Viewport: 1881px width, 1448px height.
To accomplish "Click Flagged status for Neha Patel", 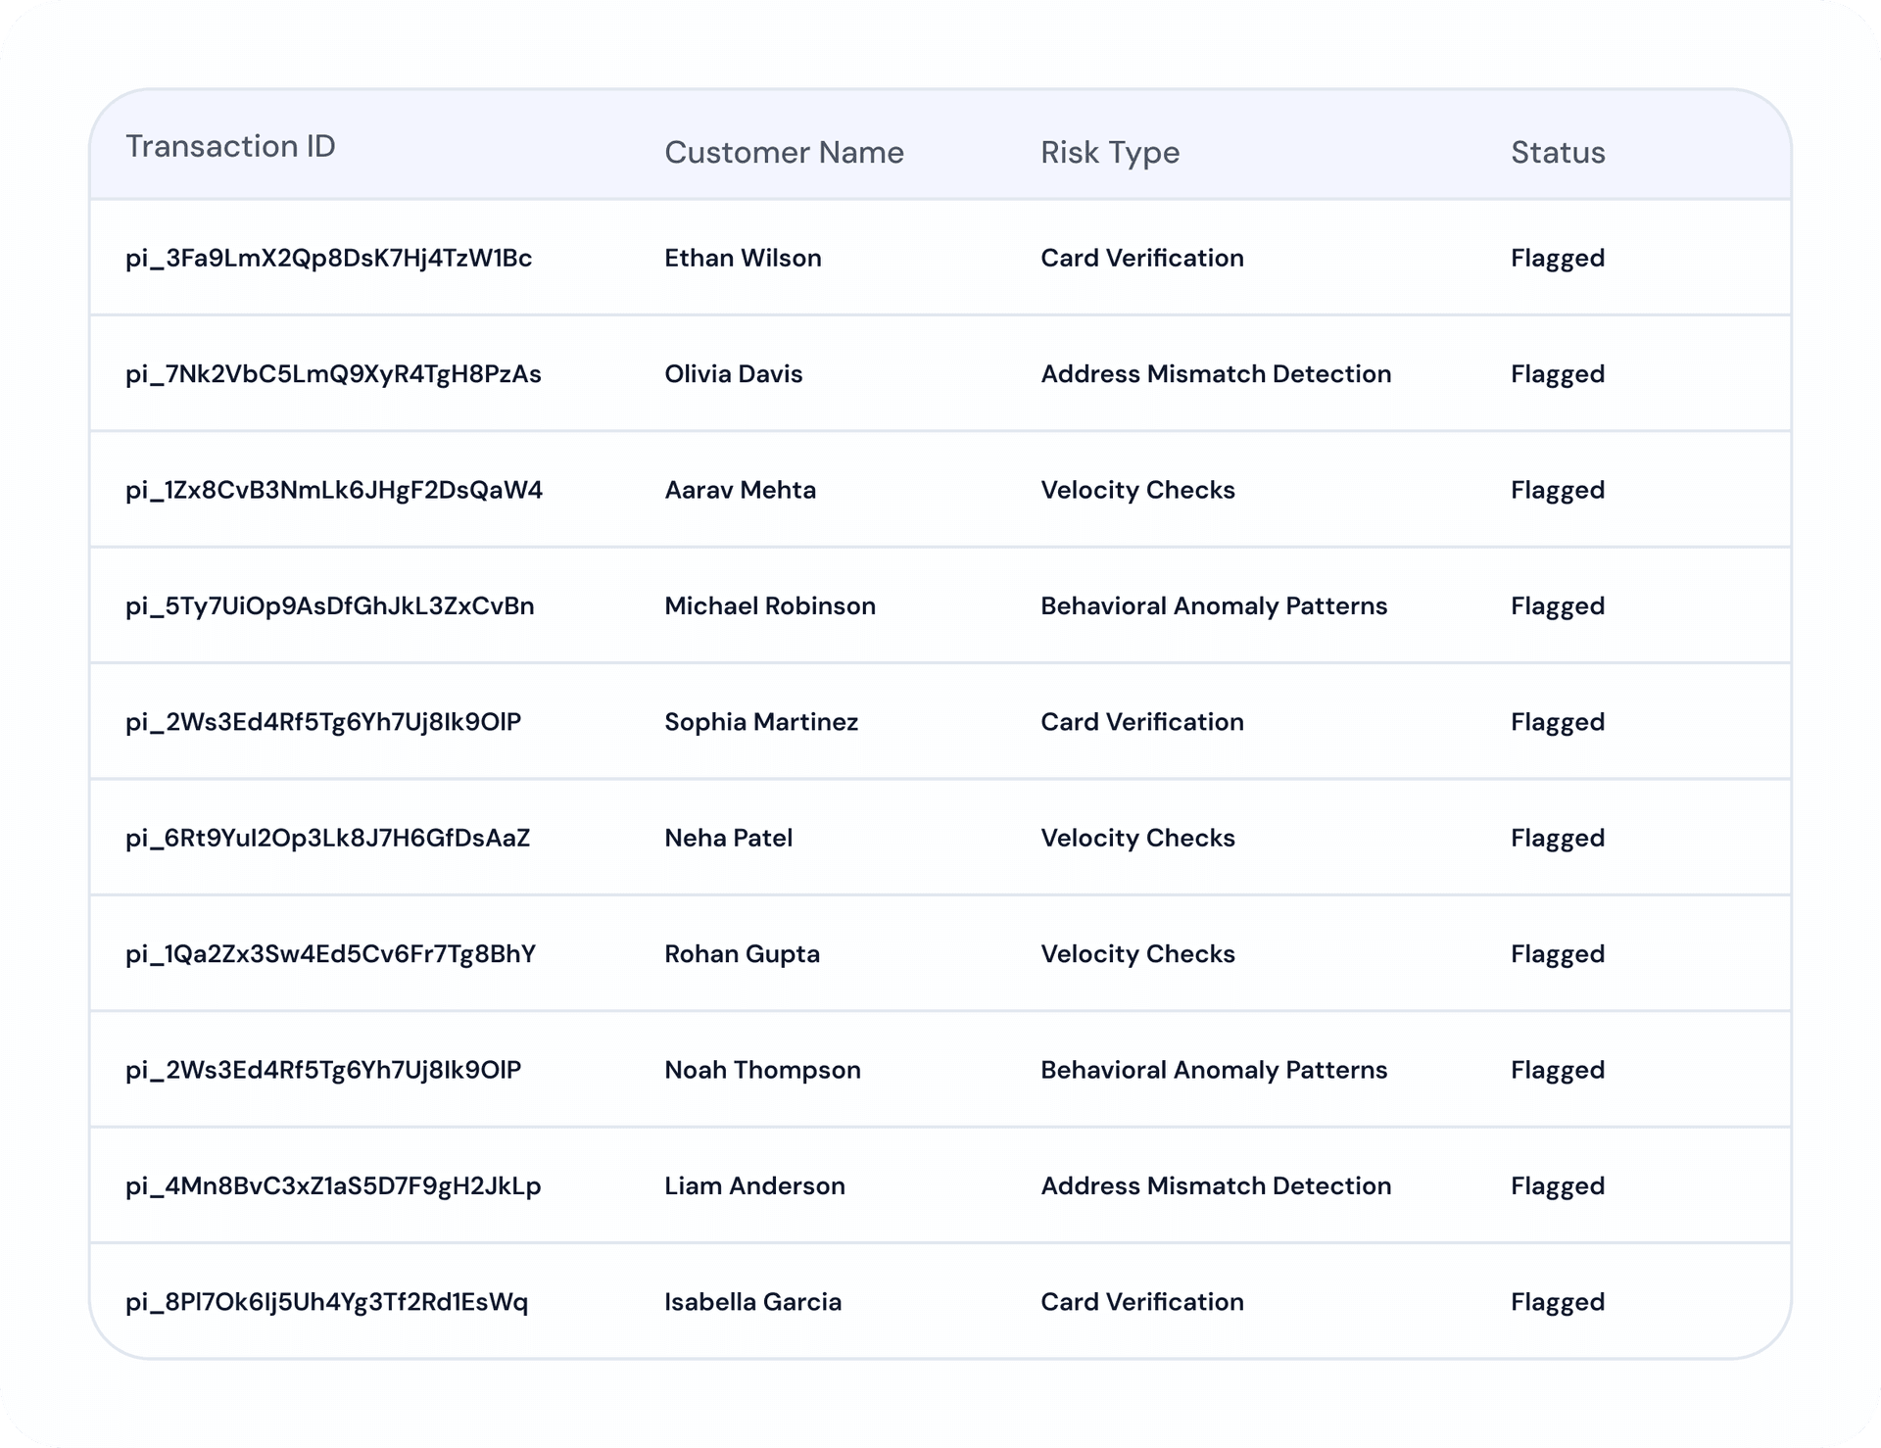I will 1558,839.
